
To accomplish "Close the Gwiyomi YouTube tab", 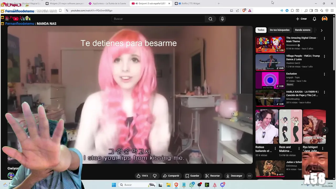I will (169, 3).
